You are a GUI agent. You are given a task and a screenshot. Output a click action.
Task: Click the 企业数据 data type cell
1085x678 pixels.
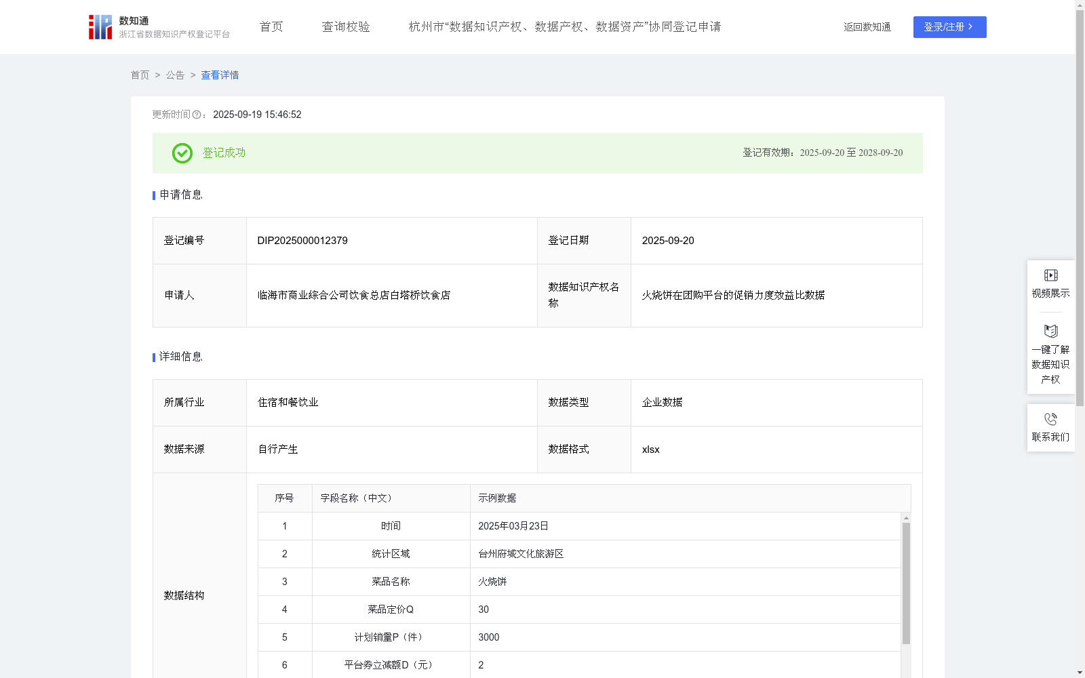point(776,403)
